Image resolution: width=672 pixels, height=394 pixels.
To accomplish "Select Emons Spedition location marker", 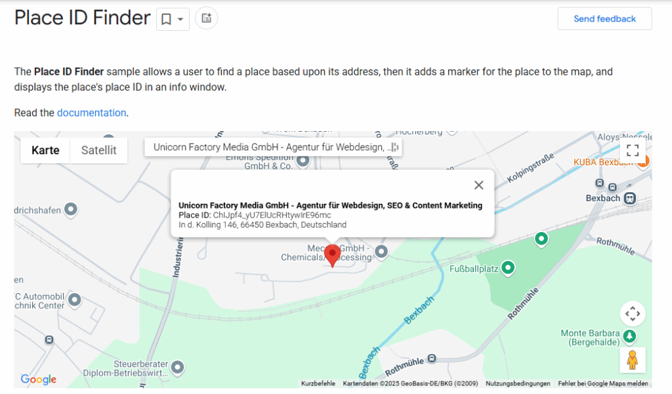I will tap(303, 161).
